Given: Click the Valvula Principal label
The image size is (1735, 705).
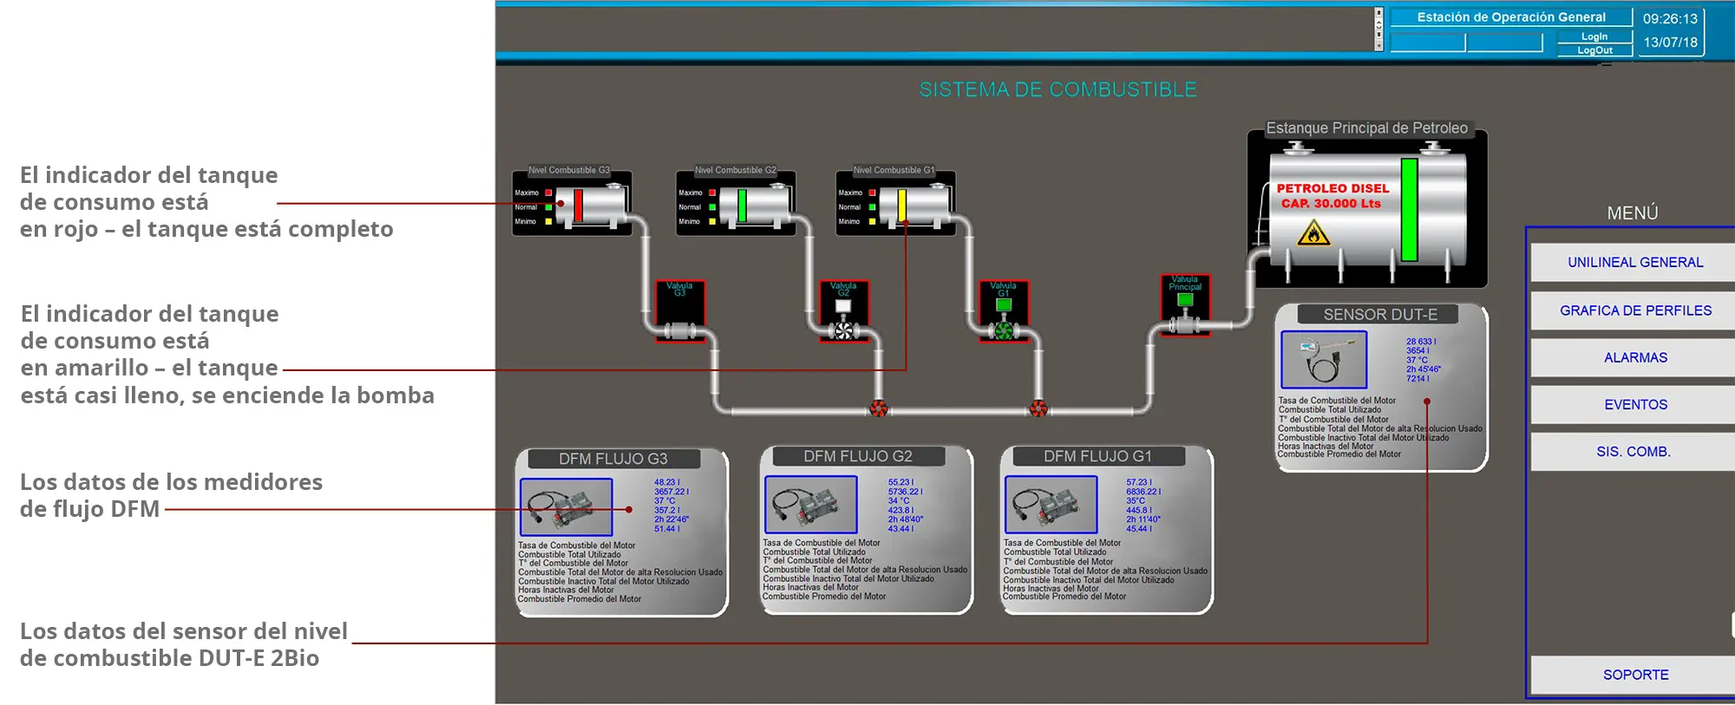Looking at the screenshot, I should click(x=1185, y=283).
